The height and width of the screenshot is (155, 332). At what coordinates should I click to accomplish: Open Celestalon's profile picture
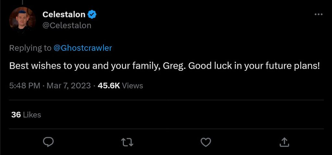(22, 19)
